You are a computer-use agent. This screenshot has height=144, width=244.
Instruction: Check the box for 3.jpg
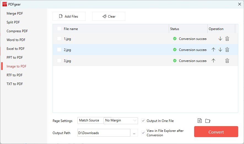click(x=59, y=61)
